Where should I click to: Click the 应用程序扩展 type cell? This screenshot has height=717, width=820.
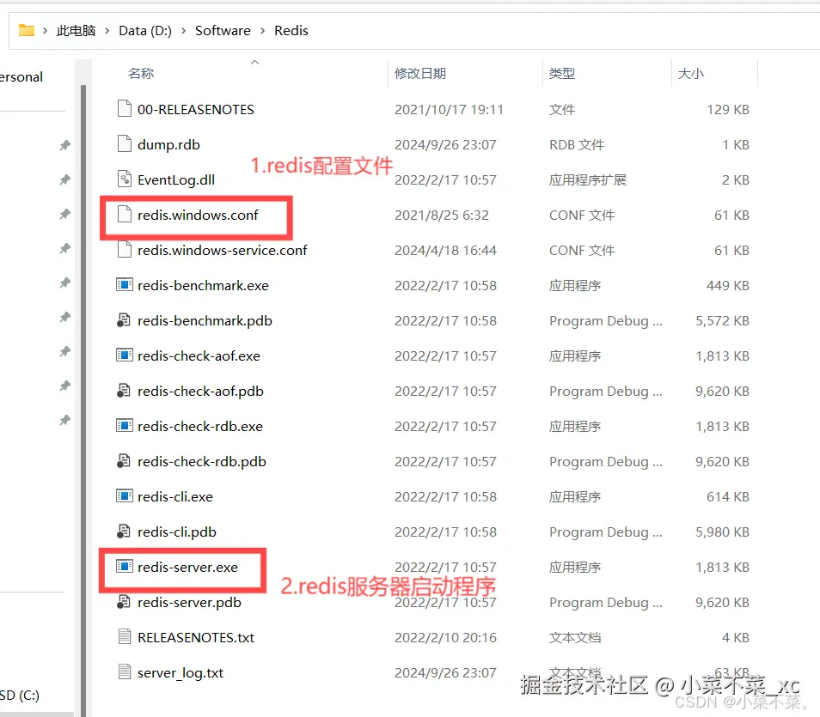(x=587, y=179)
